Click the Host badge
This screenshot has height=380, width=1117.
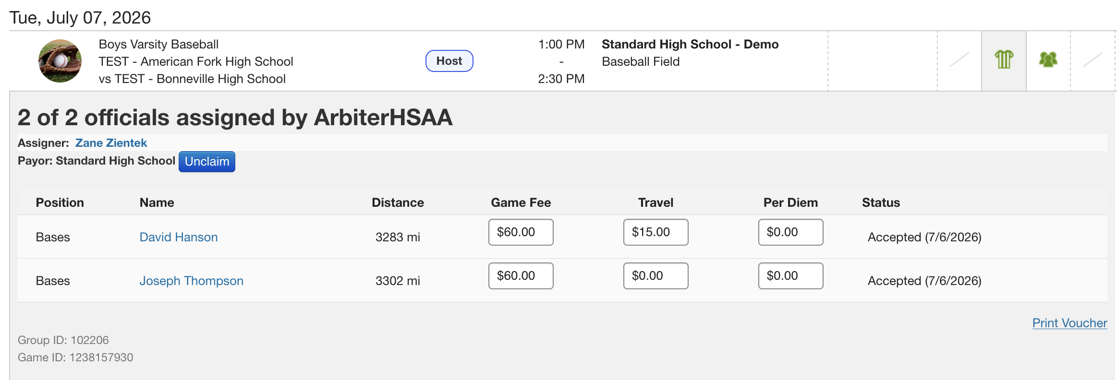(449, 61)
